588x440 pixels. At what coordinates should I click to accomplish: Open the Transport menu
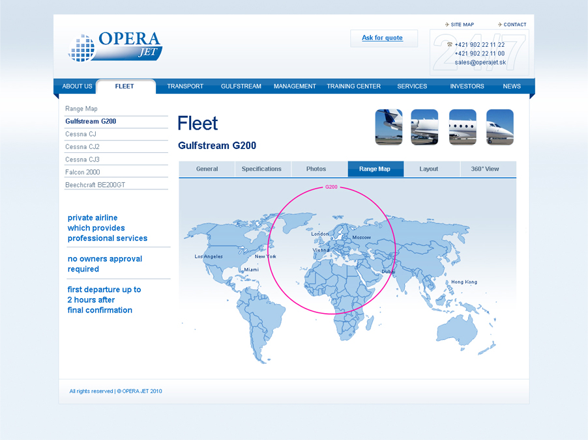pyautogui.click(x=185, y=86)
